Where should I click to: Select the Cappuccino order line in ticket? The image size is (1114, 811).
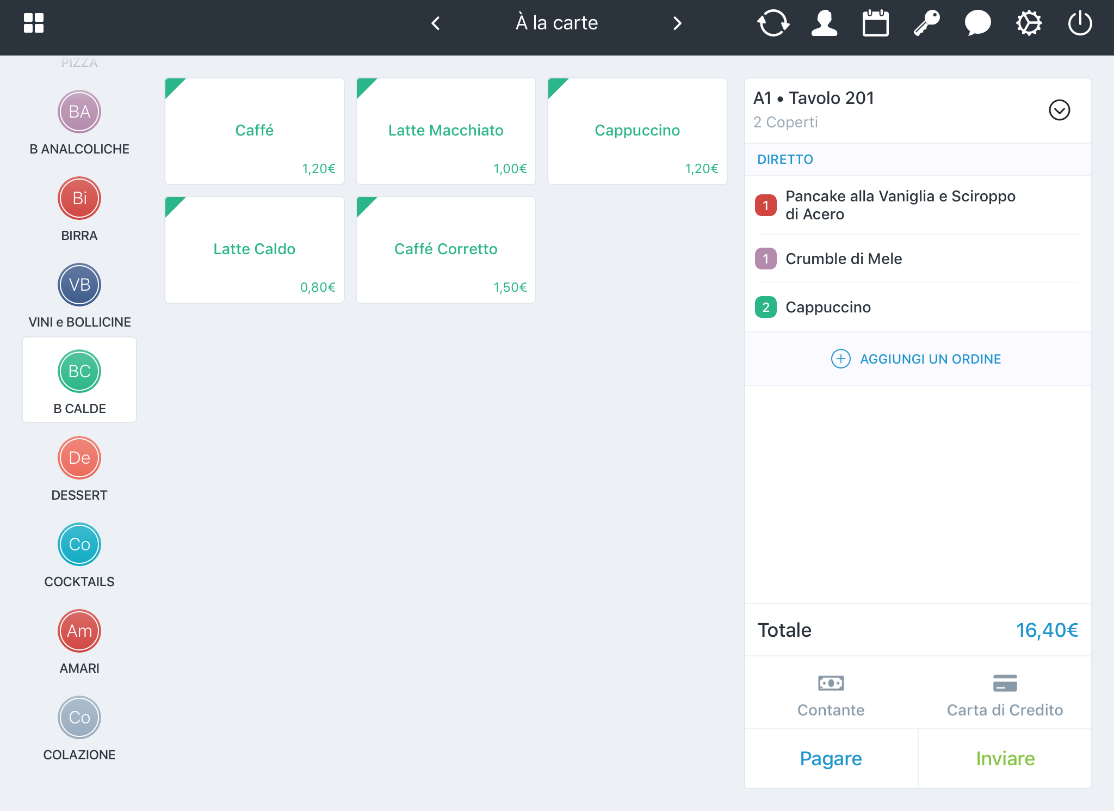point(918,307)
